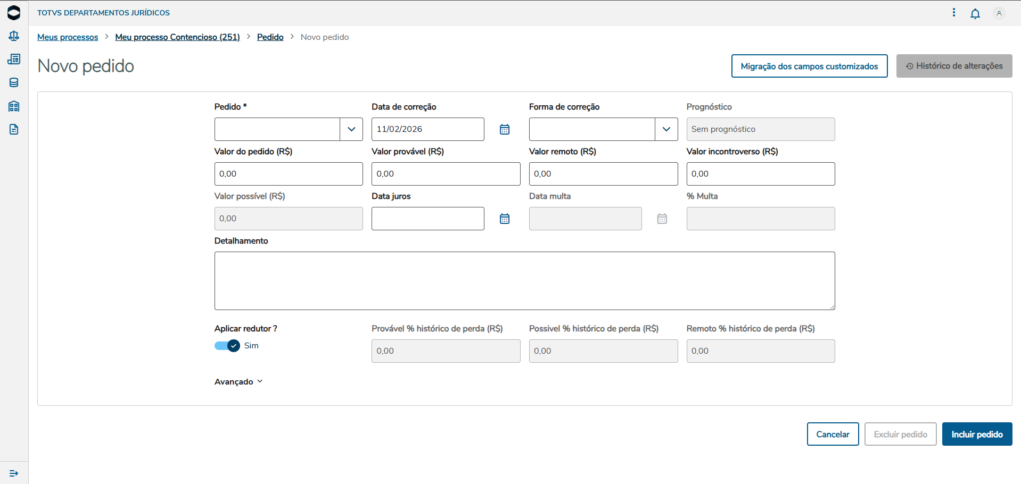Open the building icon in the sidebar
Image resolution: width=1021 pixels, height=484 pixels.
pyautogui.click(x=14, y=106)
